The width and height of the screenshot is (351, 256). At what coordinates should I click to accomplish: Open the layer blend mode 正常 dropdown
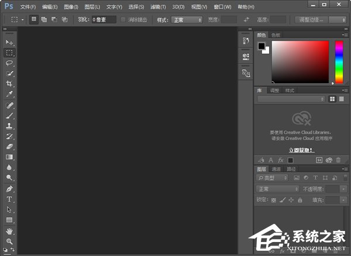click(x=278, y=189)
